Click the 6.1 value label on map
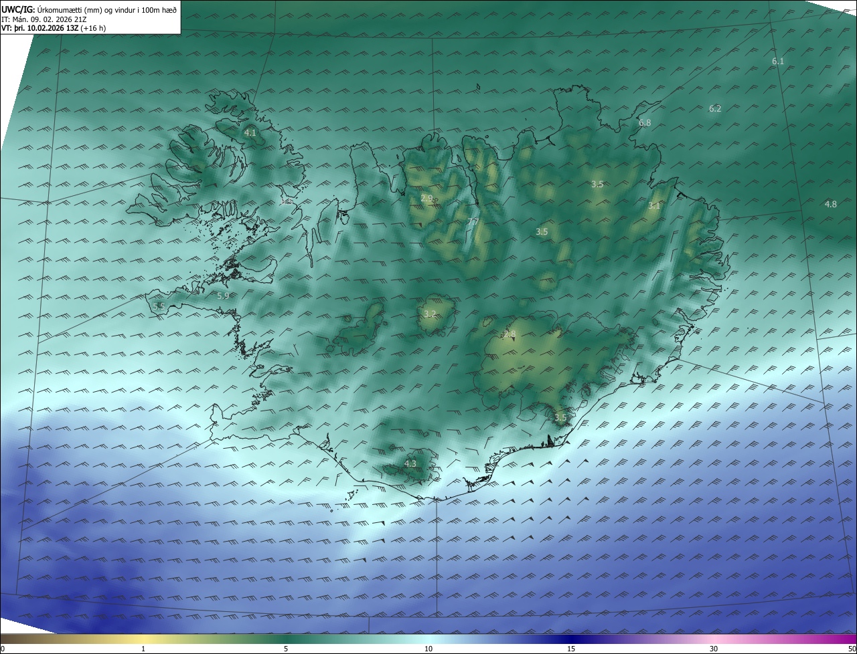The image size is (857, 654). click(777, 61)
